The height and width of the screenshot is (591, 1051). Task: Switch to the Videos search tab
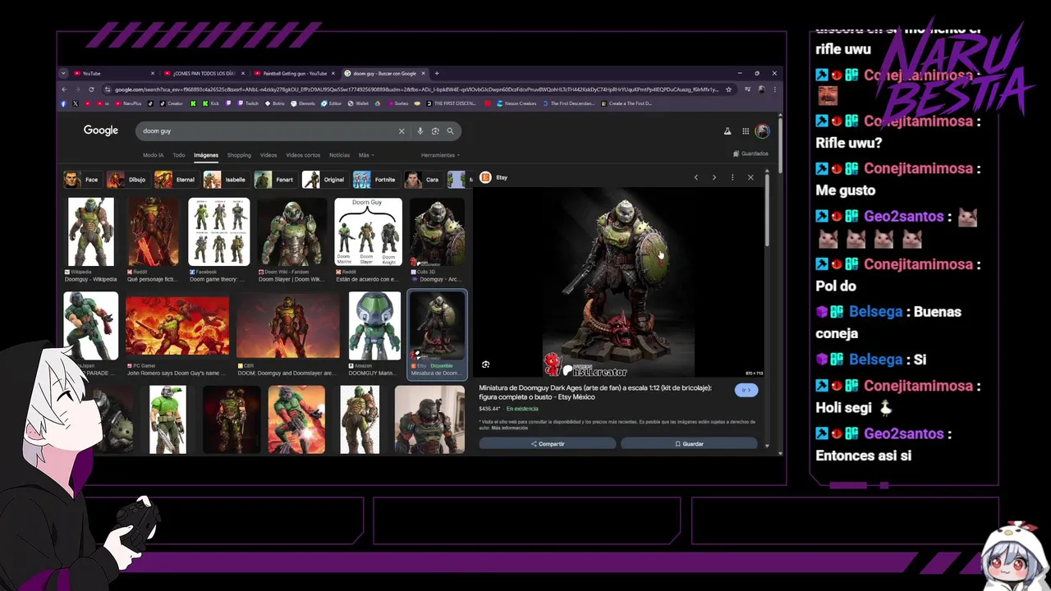click(x=268, y=155)
